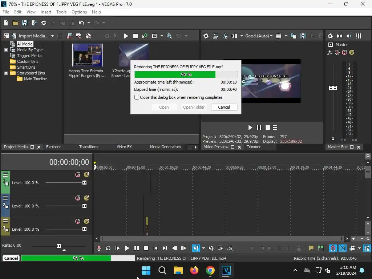Click Dim Output speaker icon in Master Bus
Screen dimensions: 372x279
tap(349, 36)
